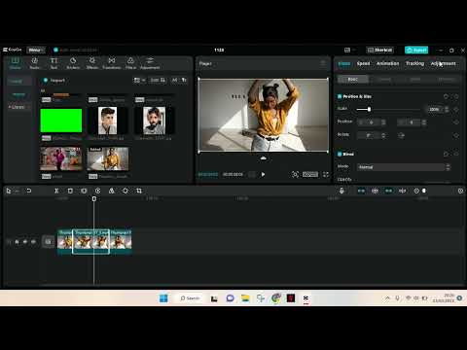Toggle the main track magnet
The image size is (467, 350).
[361, 191]
